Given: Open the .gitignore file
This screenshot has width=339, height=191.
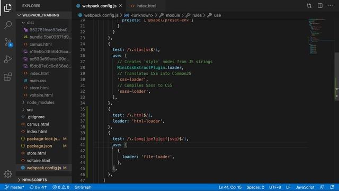Looking at the screenshot, I should coord(44,117).
